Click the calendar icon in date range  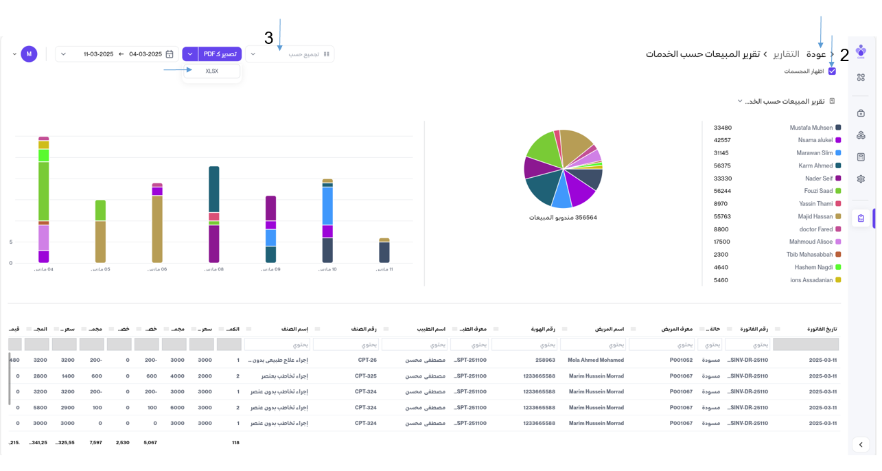(x=170, y=54)
